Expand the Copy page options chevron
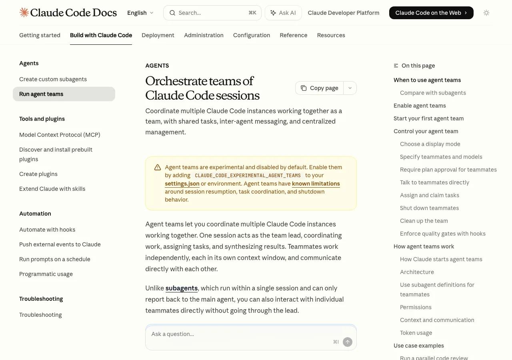Image resolution: width=512 pixels, height=360 pixels. (x=350, y=88)
